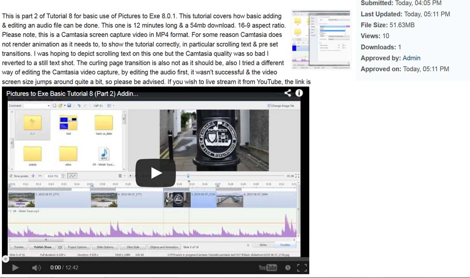Add video to Watch Later clock icon
470x278 pixels.
(x=288, y=268)
